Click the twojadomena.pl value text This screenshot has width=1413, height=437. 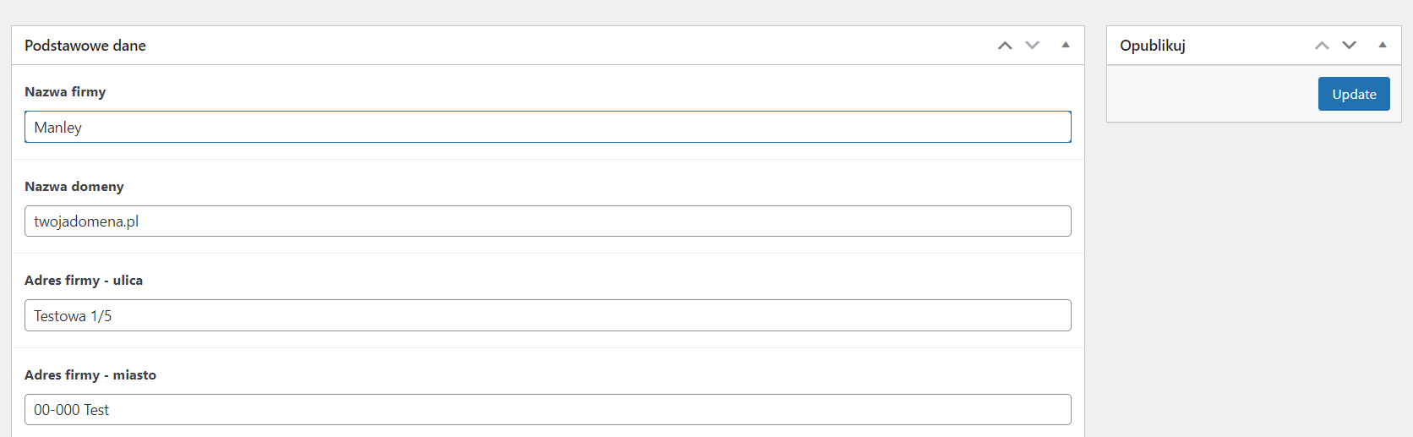pyautogui.click(x=86, y=221)
